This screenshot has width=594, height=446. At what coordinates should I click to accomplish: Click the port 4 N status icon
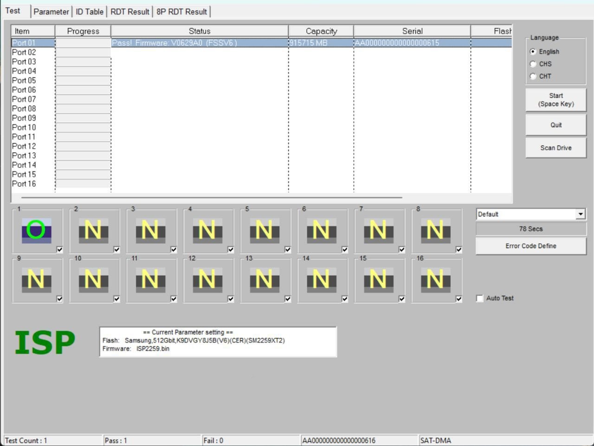click(207, 230)
